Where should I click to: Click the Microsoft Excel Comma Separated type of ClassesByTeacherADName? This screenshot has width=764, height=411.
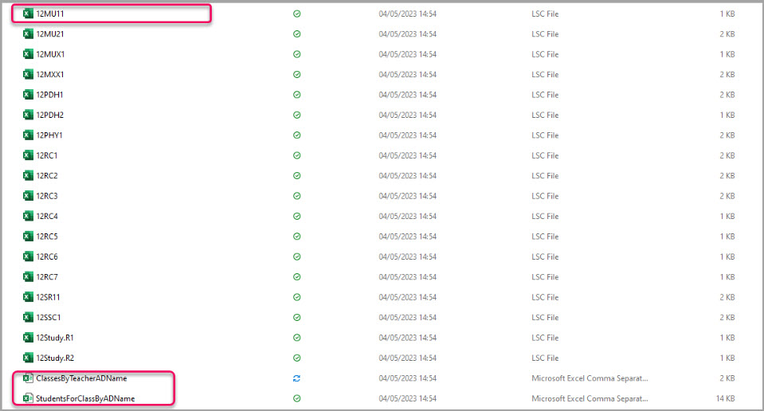pos(590,378)
